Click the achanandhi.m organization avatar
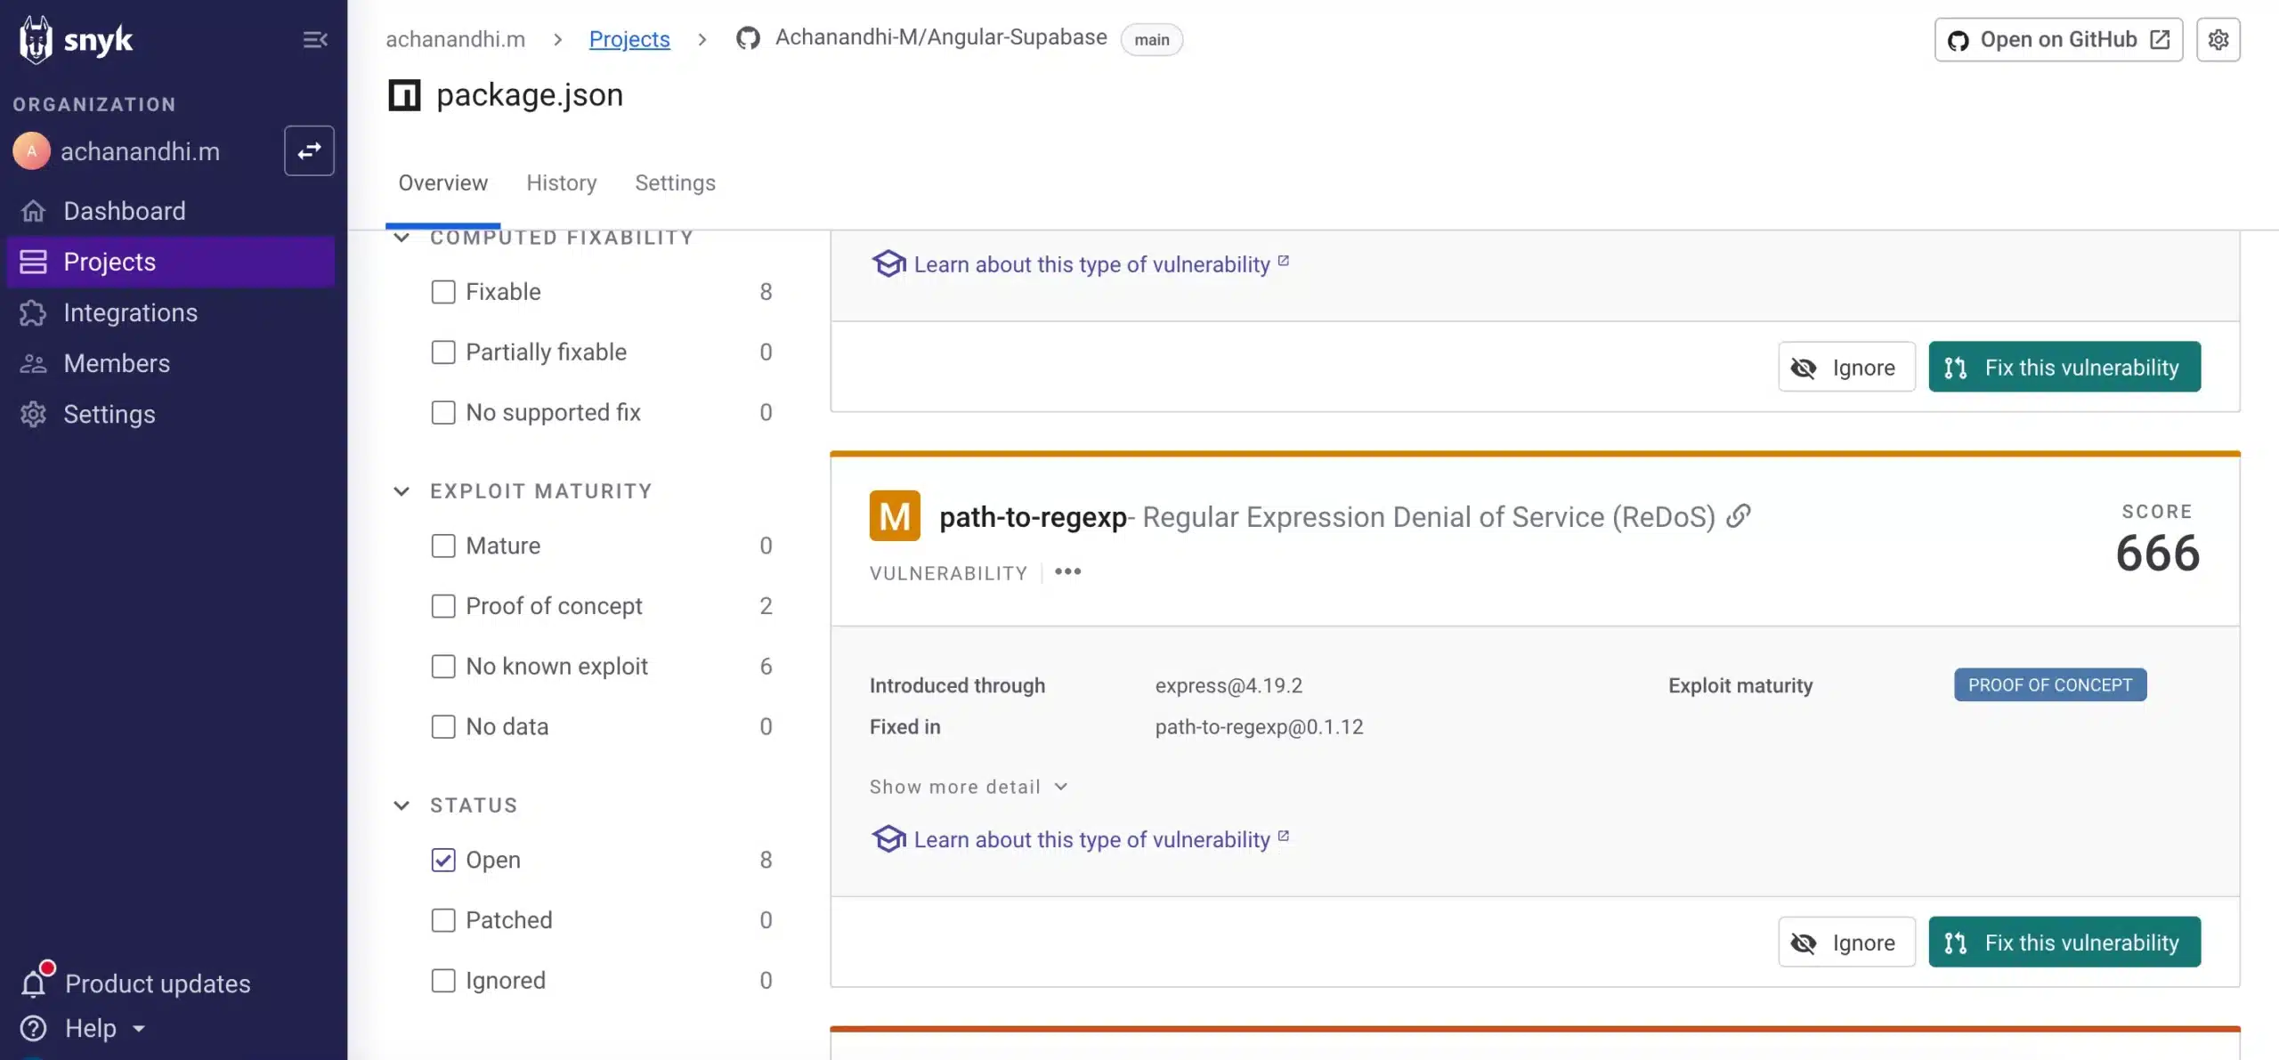The width and height of the screenshot is (2279, 1060). [x=31, y=151]
